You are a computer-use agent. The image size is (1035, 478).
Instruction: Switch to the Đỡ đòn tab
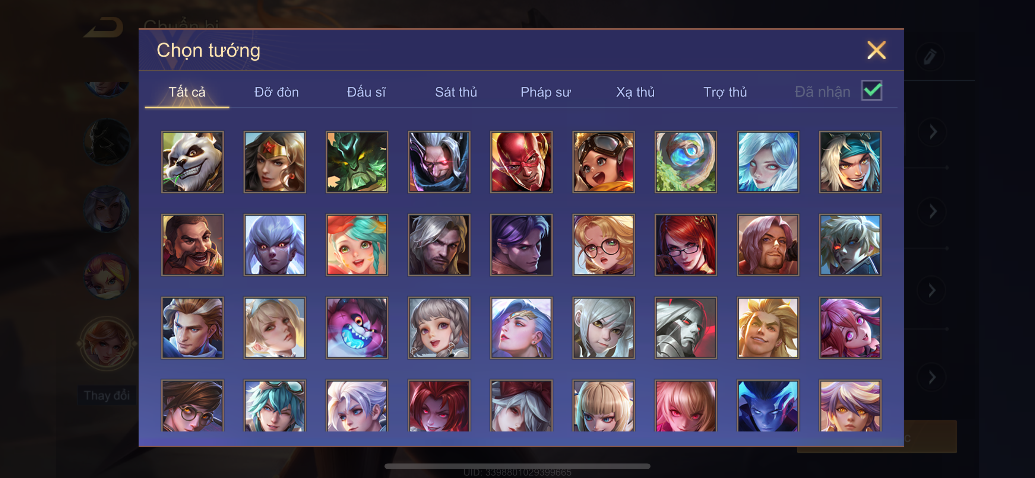[276, 92]
